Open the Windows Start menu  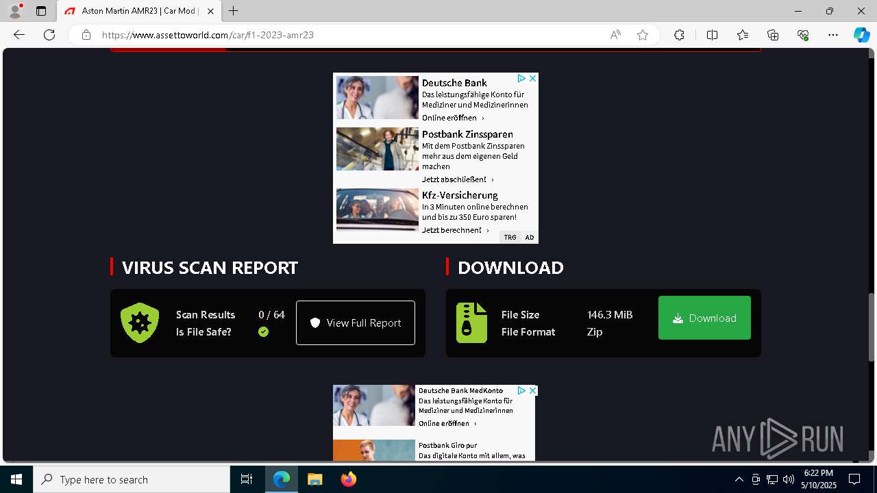[16, 479]
